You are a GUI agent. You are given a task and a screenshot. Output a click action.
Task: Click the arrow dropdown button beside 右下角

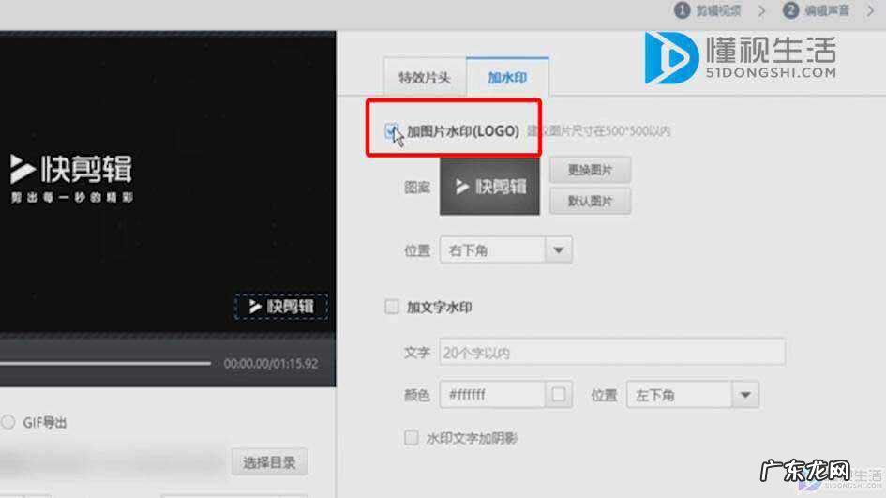[558, 249]
